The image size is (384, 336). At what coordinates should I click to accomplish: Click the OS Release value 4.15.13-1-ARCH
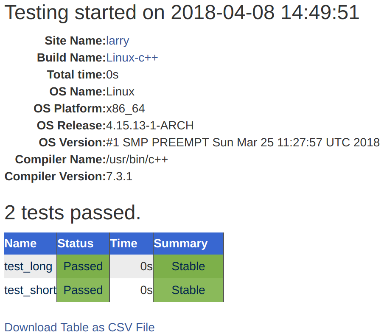[x=150, y=126]
